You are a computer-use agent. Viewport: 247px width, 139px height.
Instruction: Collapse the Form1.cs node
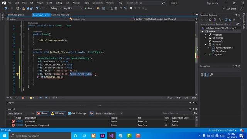click(205, 45)
